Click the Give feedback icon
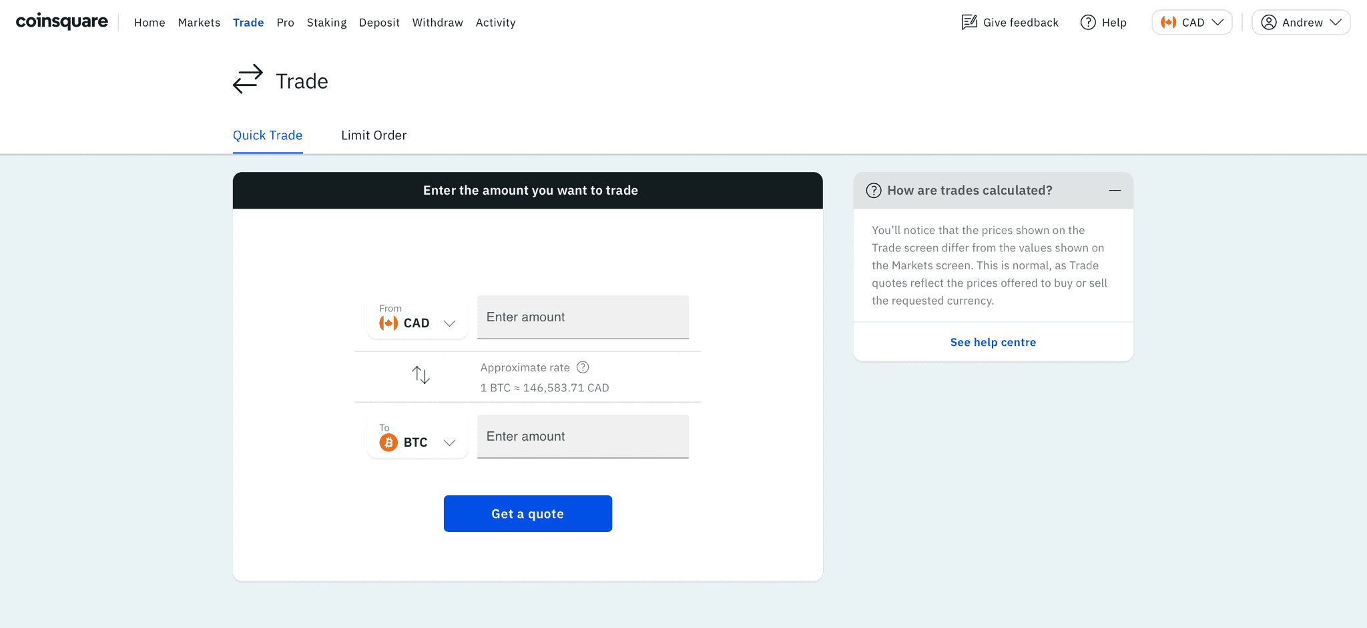Viewport: 1367px width, 628px height. point(969,22)
